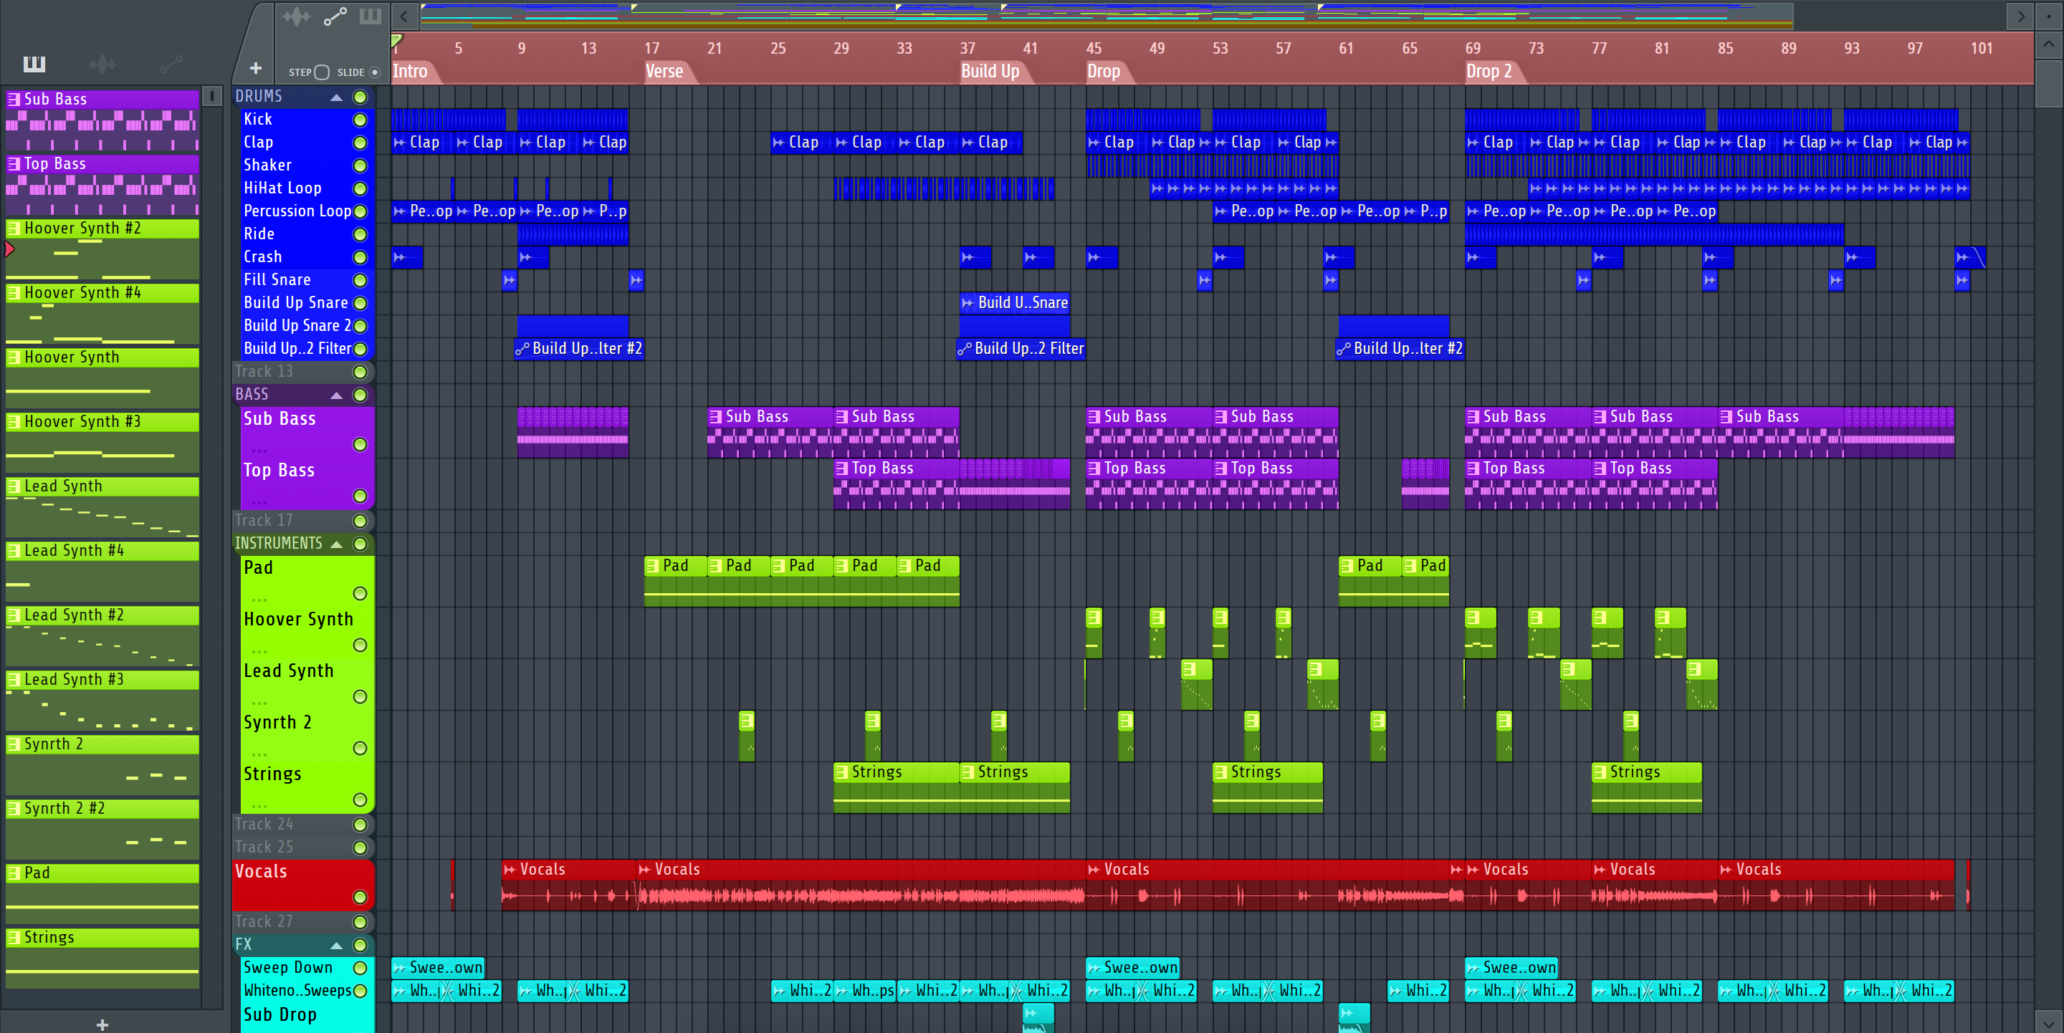The image size is (2064, 1033).
Task: Select the Build U..Snare clip in the playlist
Action: [x=1014, y=303]
